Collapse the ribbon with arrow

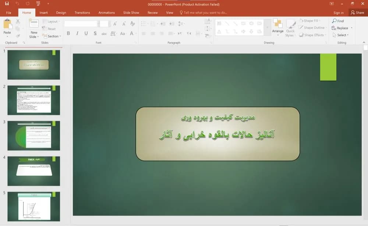(364, 42)
